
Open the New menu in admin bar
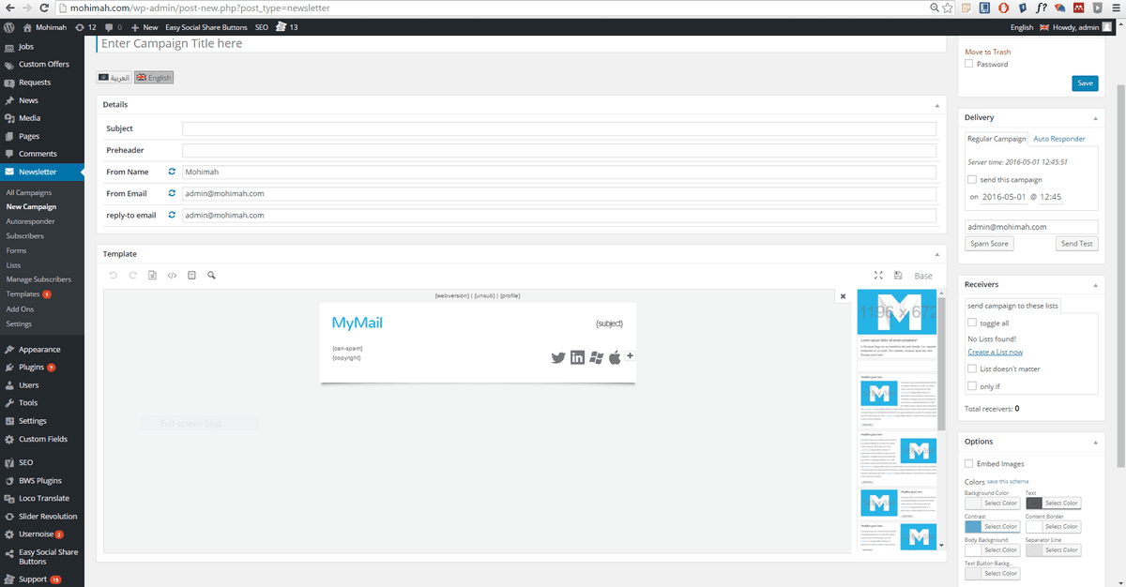click(145, 27)
